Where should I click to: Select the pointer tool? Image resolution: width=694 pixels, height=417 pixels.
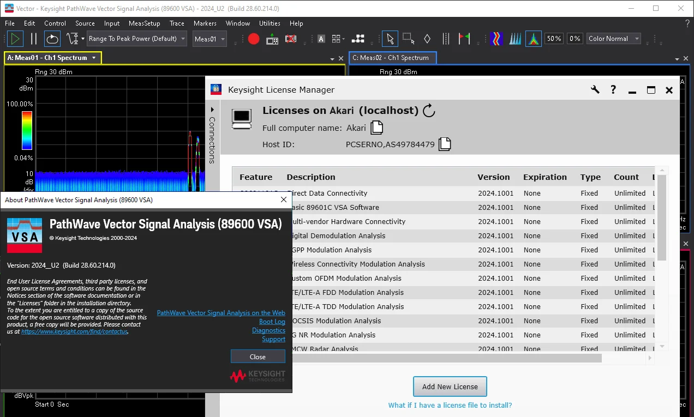[390, 39]
